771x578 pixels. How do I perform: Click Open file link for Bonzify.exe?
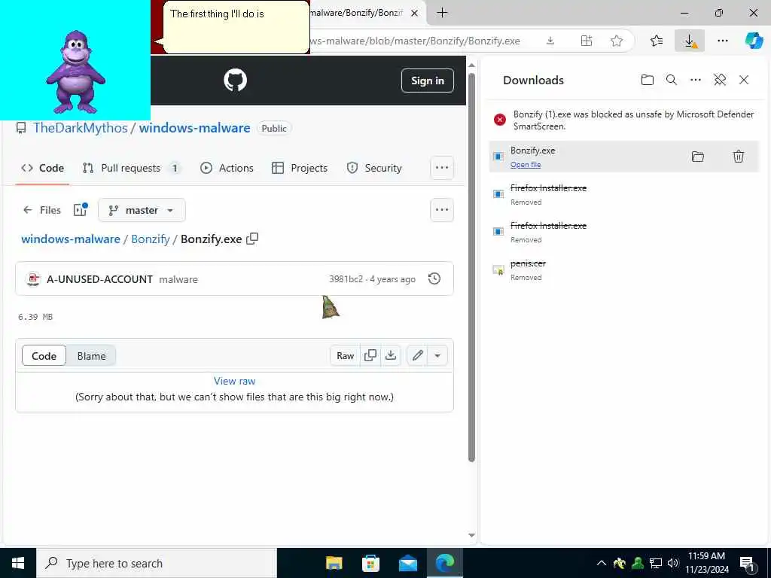(526, 165)
